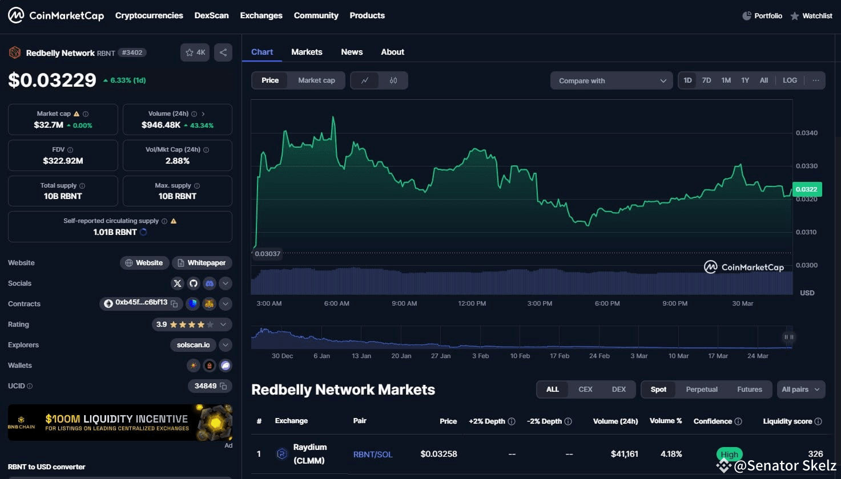Expand more social links
This screenshot has width=841, height=479.
(225, 283)
